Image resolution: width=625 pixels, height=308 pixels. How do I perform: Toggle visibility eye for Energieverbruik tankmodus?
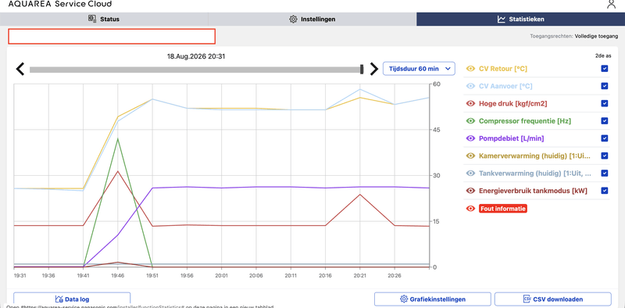[x=471, y=191]
